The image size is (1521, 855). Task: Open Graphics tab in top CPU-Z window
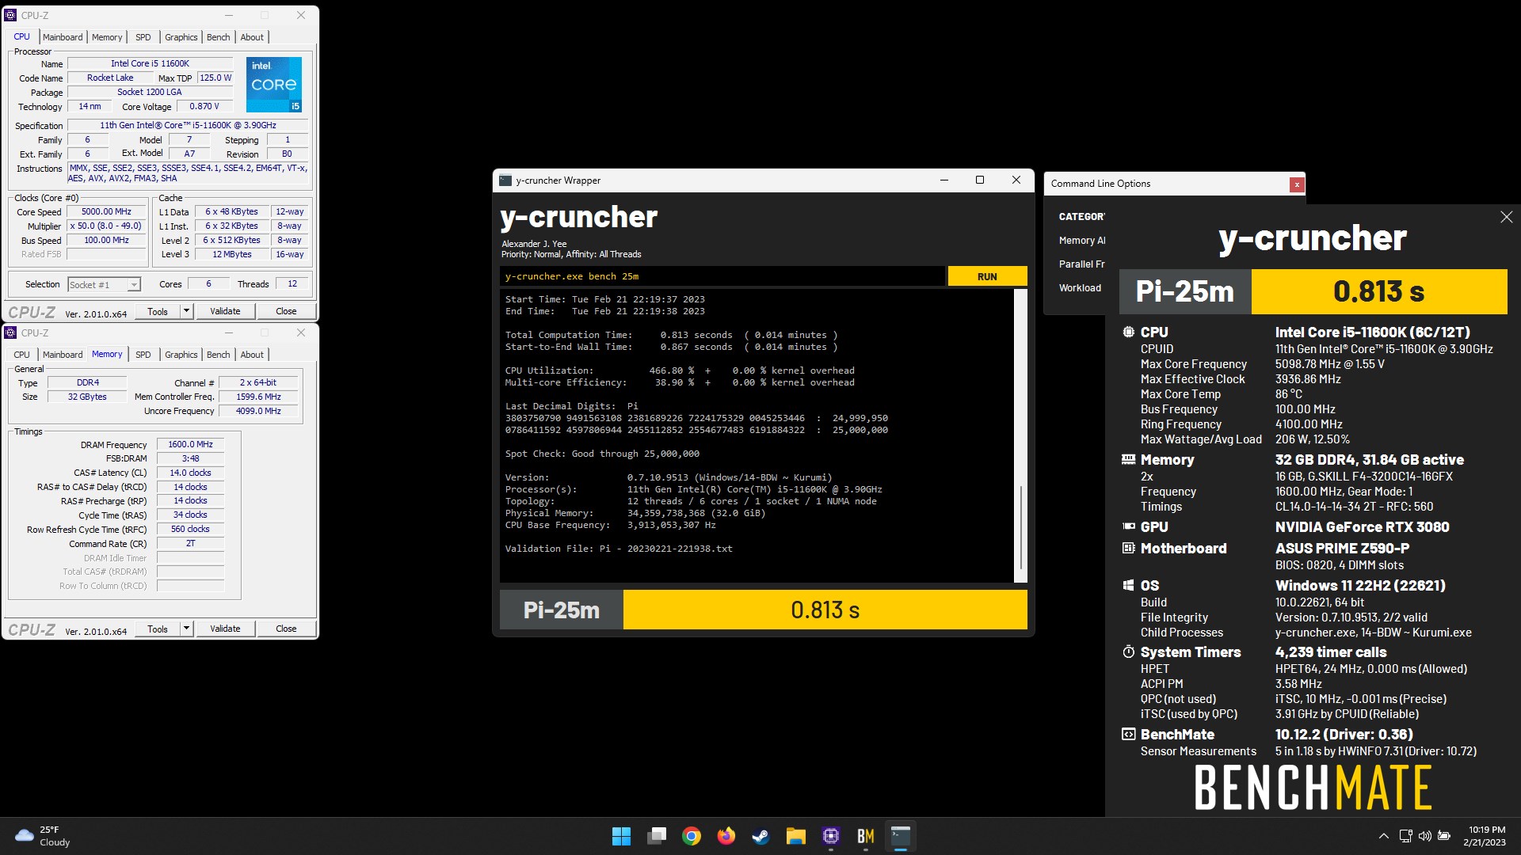tap(181, 37)
